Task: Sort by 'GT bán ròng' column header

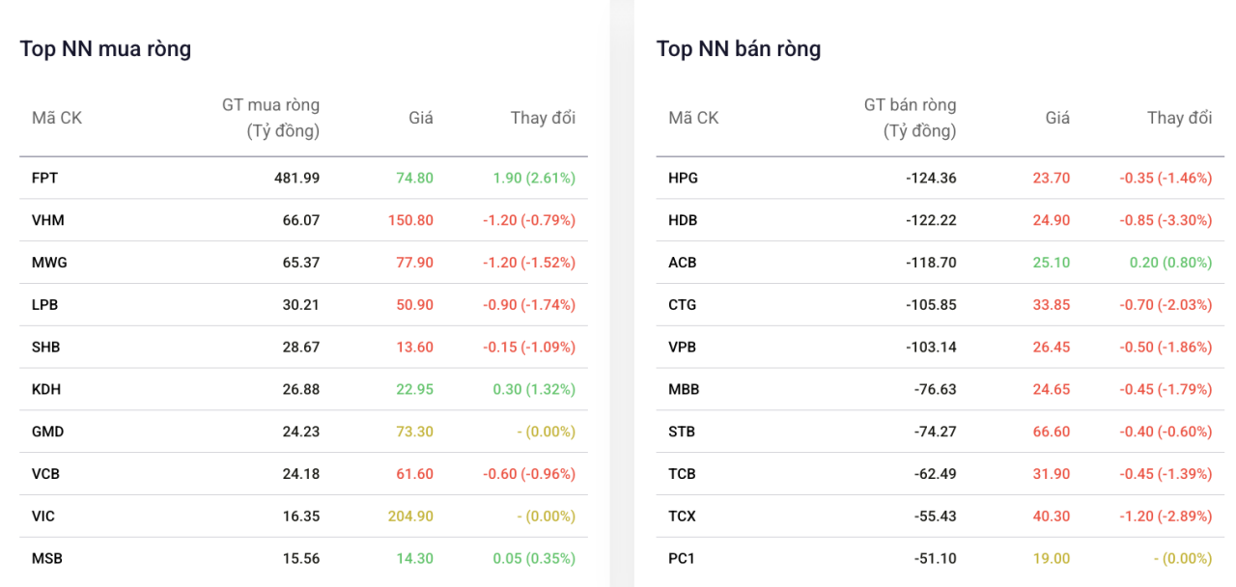Action: 910,118
